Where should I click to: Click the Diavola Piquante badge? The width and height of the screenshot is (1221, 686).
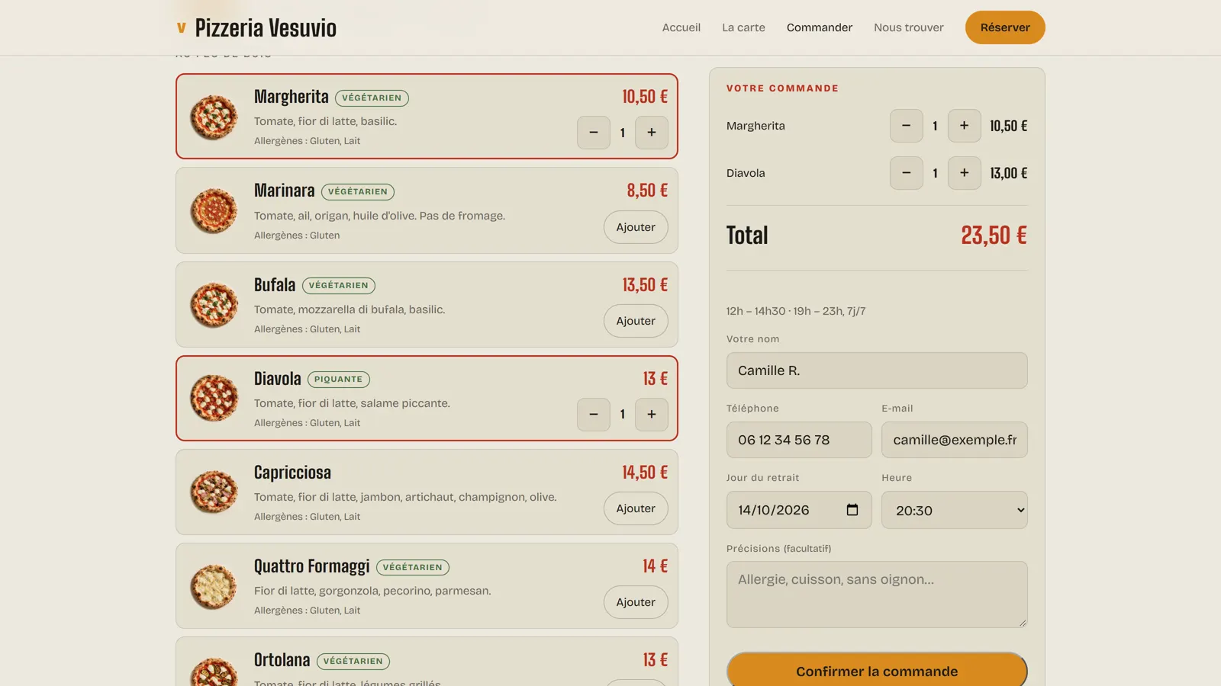click(x=339, y=380)
